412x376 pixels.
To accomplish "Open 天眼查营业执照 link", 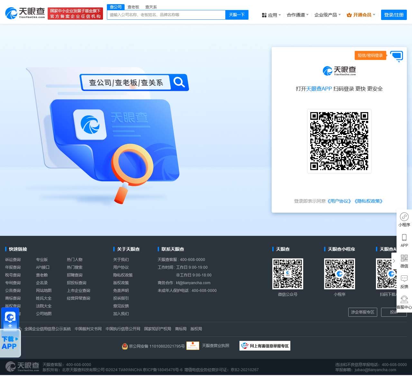I will tap(216, 346).
